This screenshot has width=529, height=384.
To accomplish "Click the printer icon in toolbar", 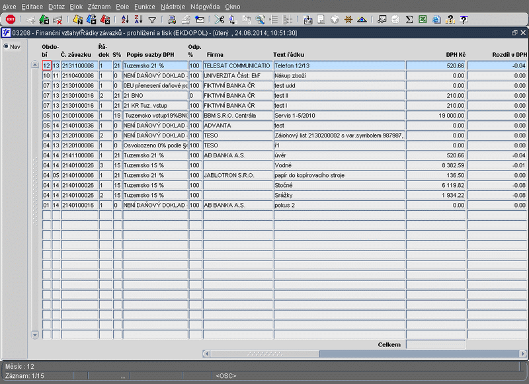I will 172,20.
